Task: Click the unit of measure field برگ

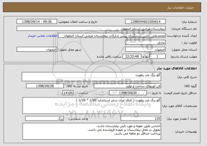Action: point(44,118)
